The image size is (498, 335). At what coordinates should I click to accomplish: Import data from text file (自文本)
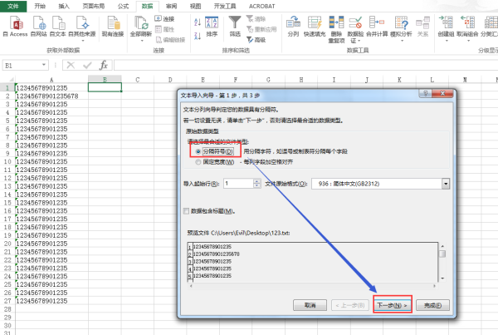[x=58, y=27]
